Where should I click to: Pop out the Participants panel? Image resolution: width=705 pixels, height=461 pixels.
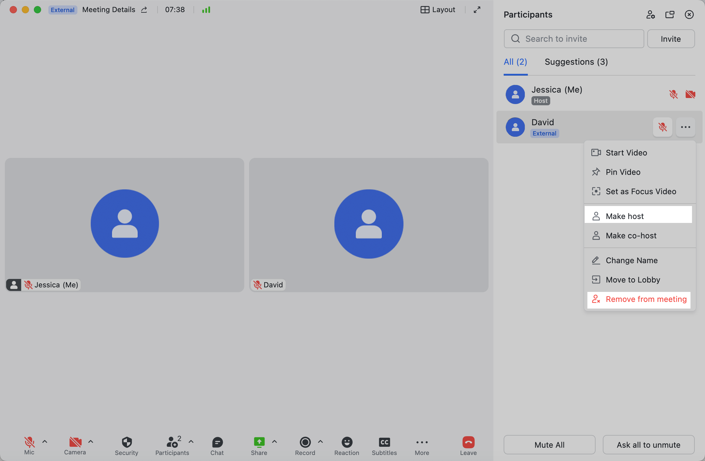[x=670, y=15]
